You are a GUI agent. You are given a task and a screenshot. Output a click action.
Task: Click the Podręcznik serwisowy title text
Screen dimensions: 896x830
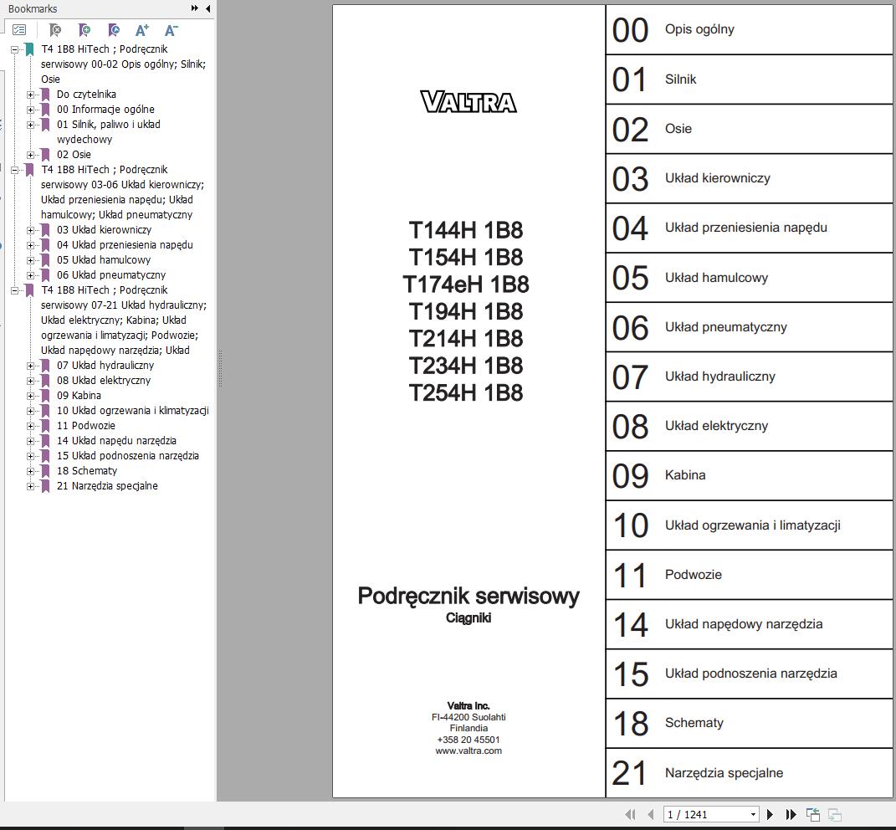(468, 596)
